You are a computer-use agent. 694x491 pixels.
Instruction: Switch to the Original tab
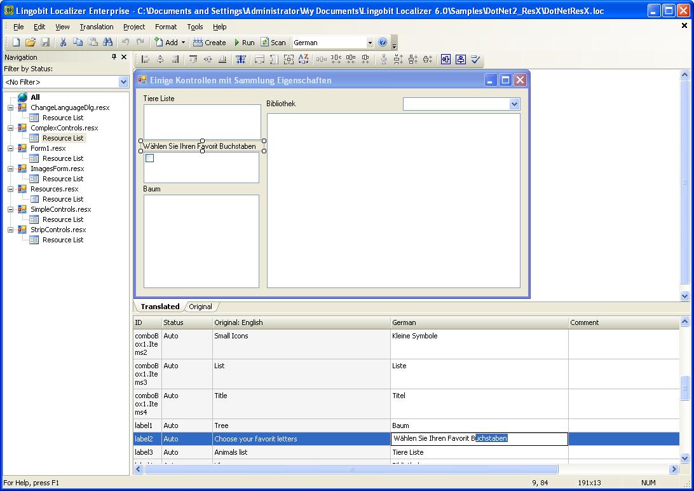[201, 307]
